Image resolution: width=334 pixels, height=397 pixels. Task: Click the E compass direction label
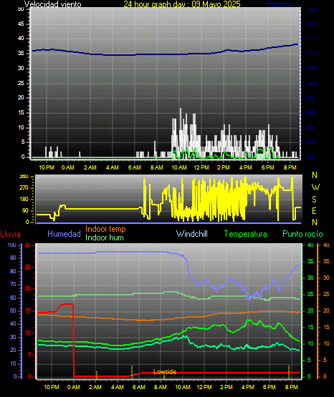tap(314, 210)
